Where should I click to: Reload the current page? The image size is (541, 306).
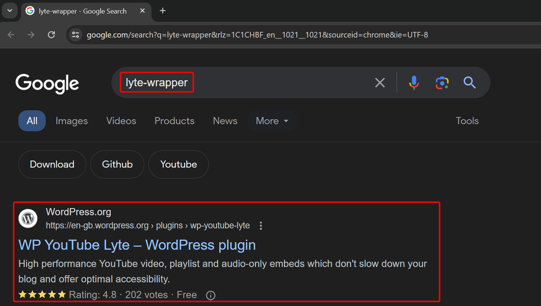click(52, 35)
